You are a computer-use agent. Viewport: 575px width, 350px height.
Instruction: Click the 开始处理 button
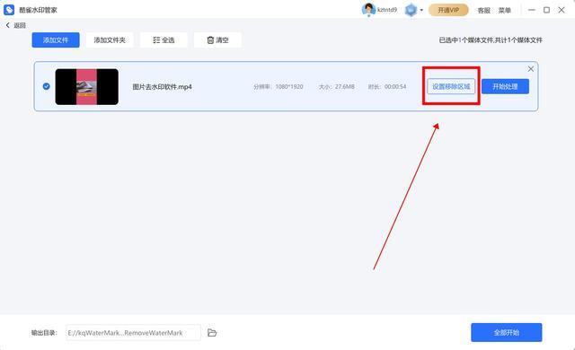[505, 86]
